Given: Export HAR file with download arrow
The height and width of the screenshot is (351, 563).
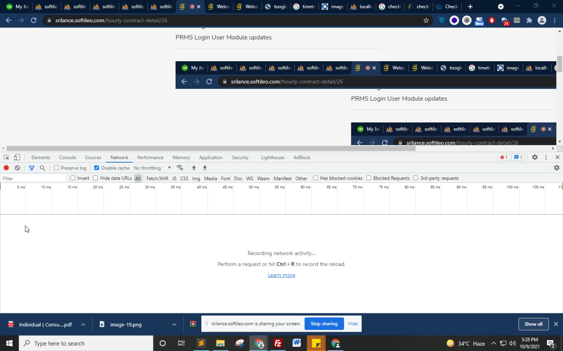Looking at the screenshot, I should (205, 168).
